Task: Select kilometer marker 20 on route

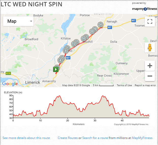Action: point(92,32)
